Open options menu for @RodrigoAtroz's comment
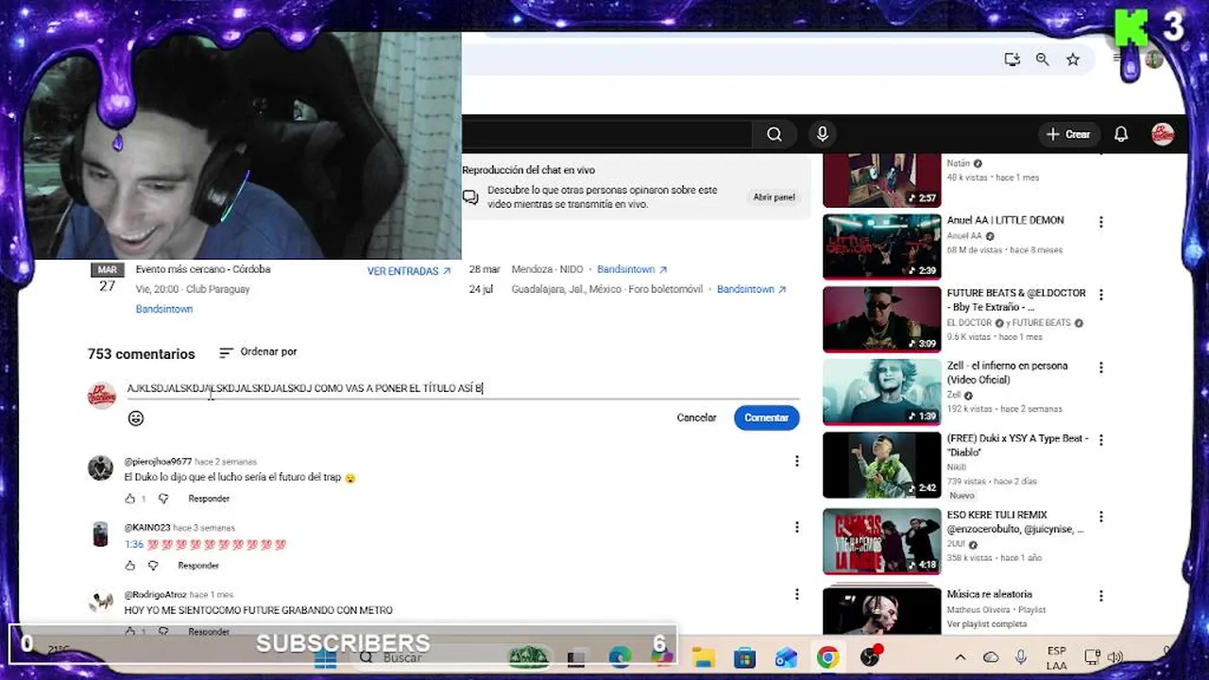 (x=796, y=594)
